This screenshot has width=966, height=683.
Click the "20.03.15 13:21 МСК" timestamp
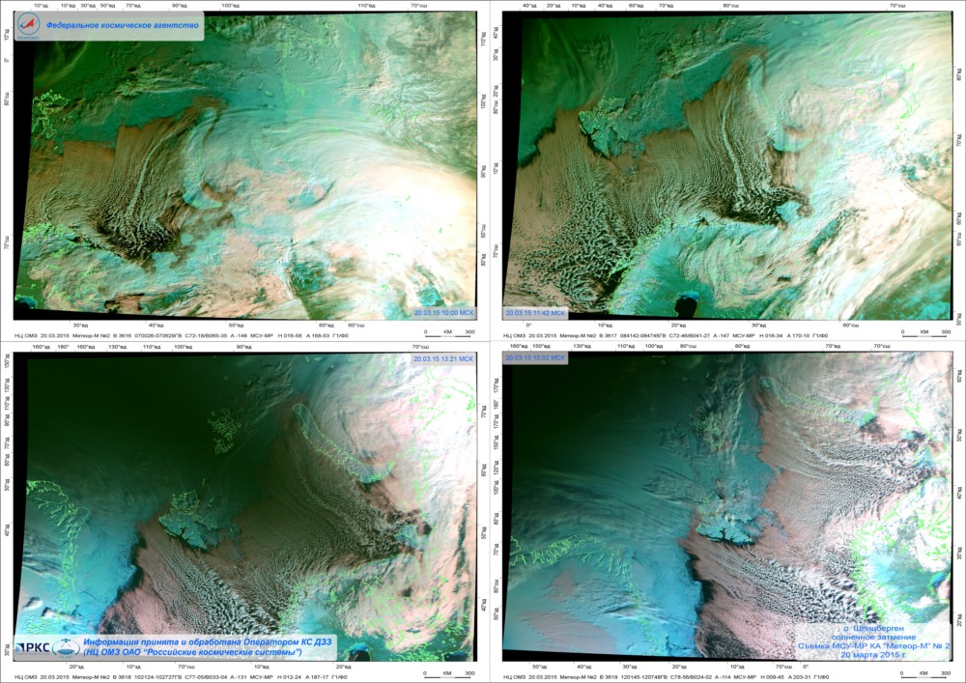click(x=443, y=358)
